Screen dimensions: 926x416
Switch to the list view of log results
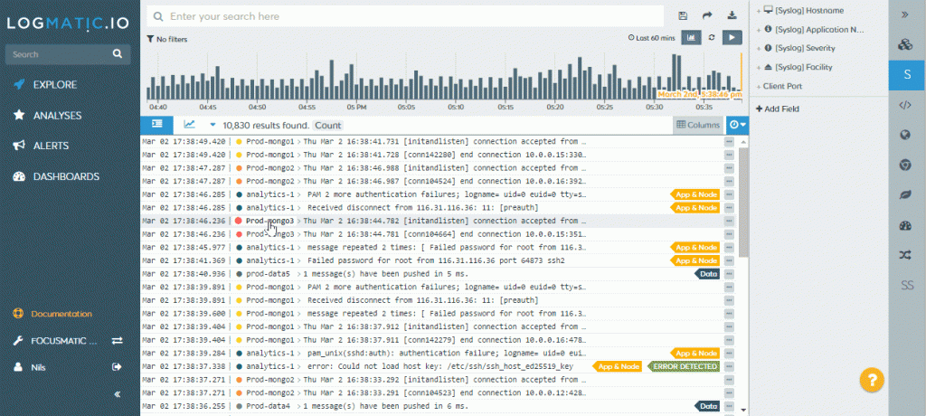pos(156,125)
